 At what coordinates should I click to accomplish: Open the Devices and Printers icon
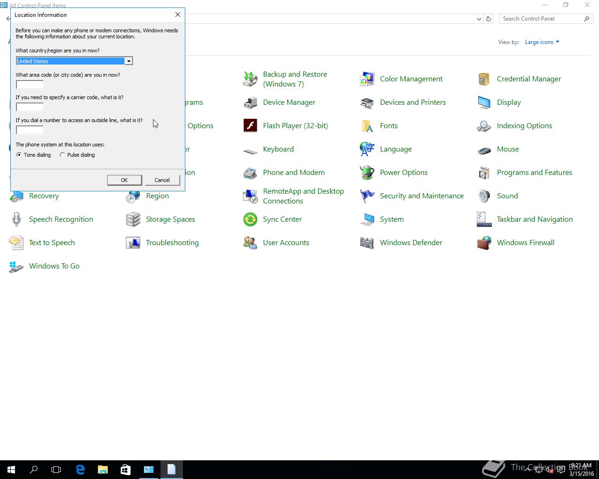(x=367, y=102)
